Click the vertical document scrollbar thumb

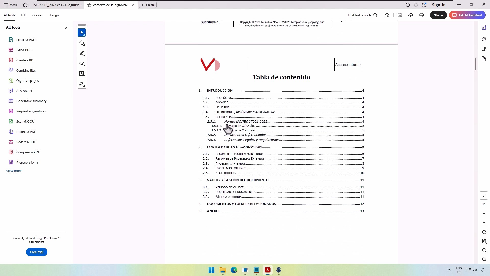point(476,64)
